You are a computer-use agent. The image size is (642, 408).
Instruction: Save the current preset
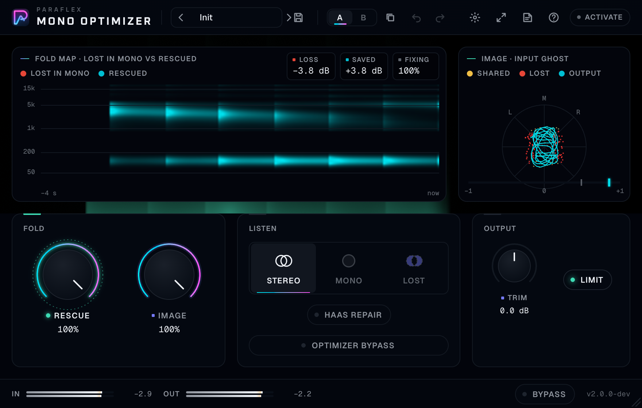pyautogui.click(x=299, y=17)
